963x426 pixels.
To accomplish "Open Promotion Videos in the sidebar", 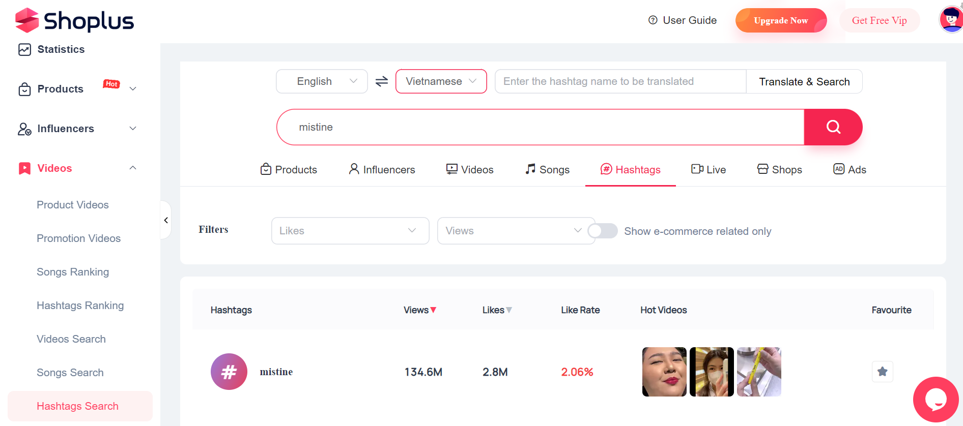I will (x=79, y=238).
